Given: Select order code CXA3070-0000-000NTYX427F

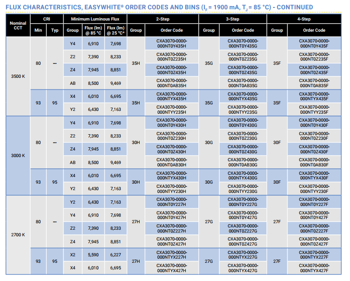Looking at the screenshot, I should [314, 268].
